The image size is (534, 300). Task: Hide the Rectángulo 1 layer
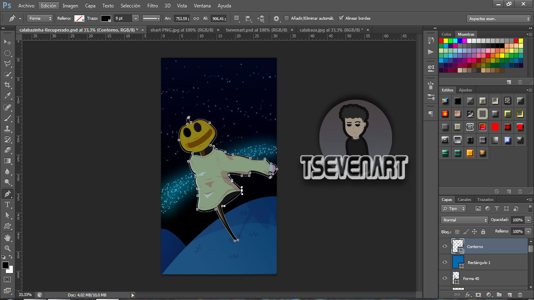click(444, 262)
